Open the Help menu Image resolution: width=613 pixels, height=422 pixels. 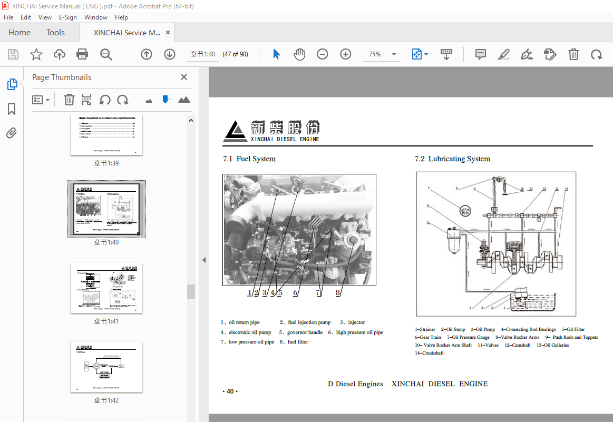tap(121, 17)
